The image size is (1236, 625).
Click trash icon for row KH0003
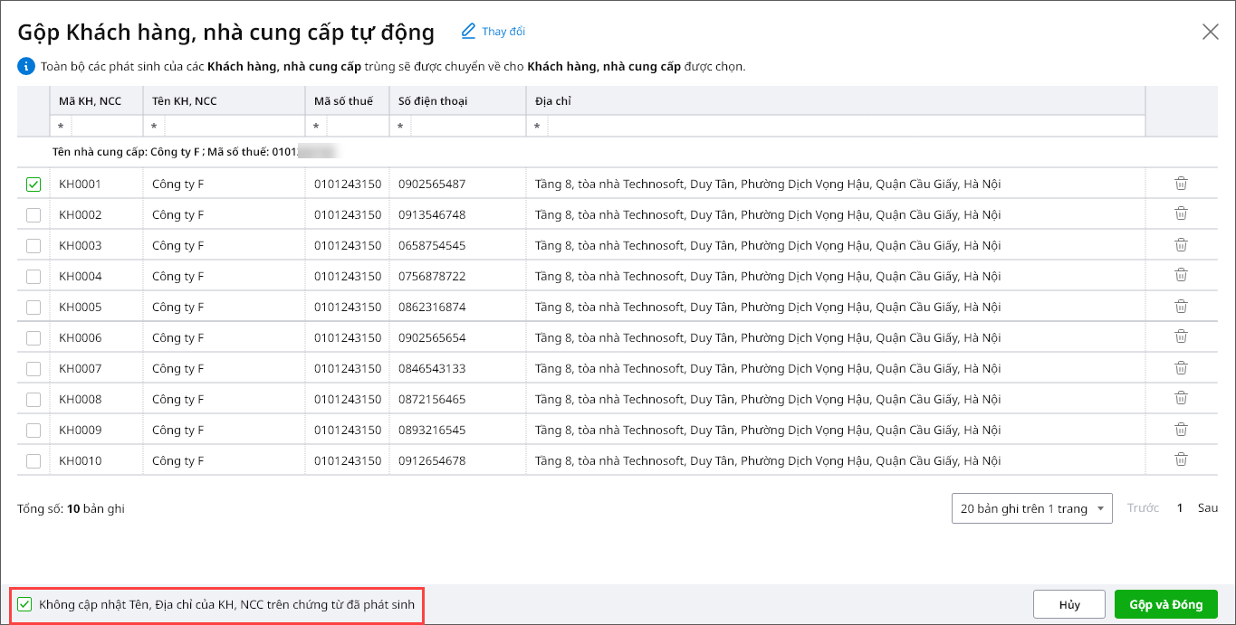1181,245
